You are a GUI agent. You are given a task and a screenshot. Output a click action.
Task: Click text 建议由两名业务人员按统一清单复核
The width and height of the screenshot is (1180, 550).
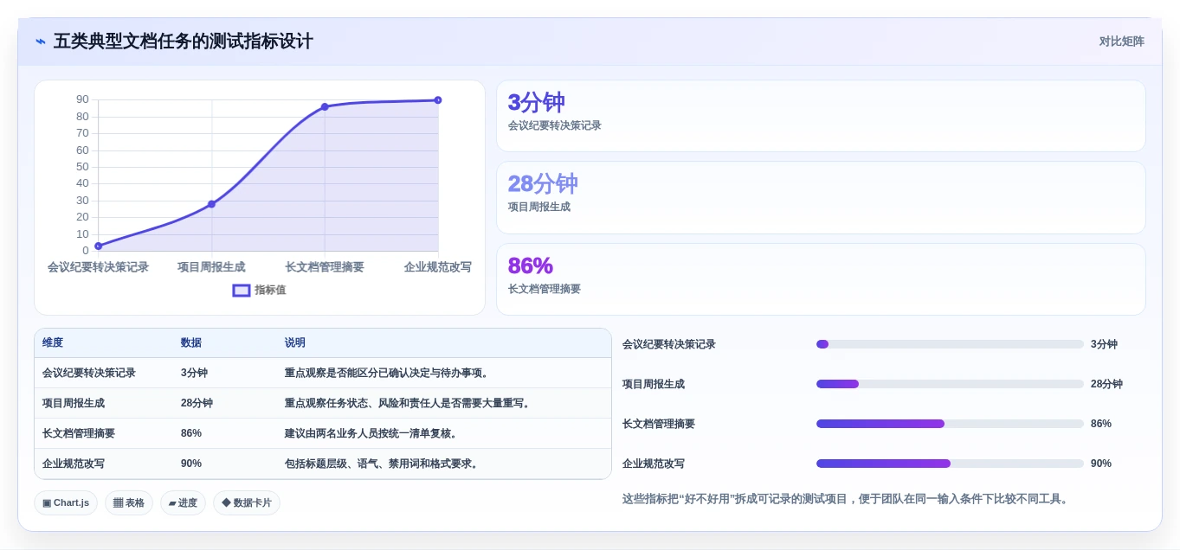[372, 433]
